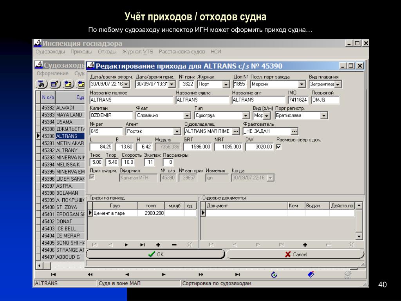Toggle 'Размеры свер с док.' checkbox
401x301 pixels.
[279, 147]
